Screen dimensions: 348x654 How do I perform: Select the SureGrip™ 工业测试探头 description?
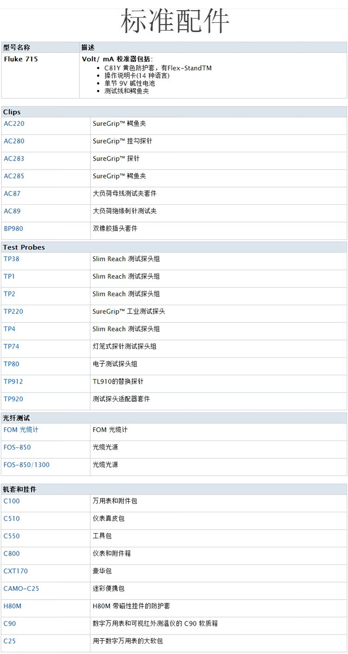(129, 312)
